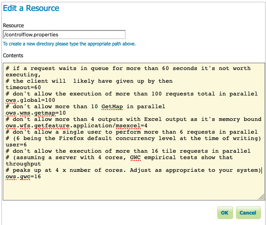Click the Contents label
Viewport: 266px width, 225px height.
[x=13, y=55]
